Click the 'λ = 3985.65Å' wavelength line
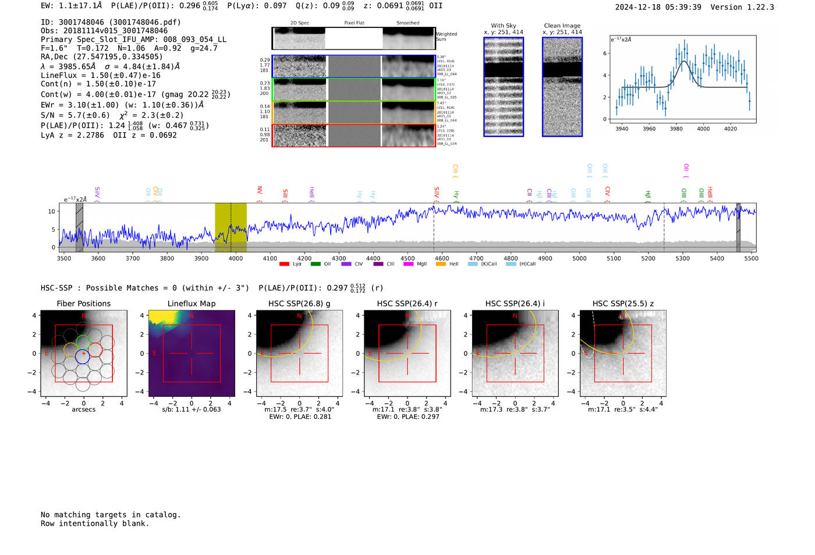The image size is (815, 555). [x=68, y=66]
